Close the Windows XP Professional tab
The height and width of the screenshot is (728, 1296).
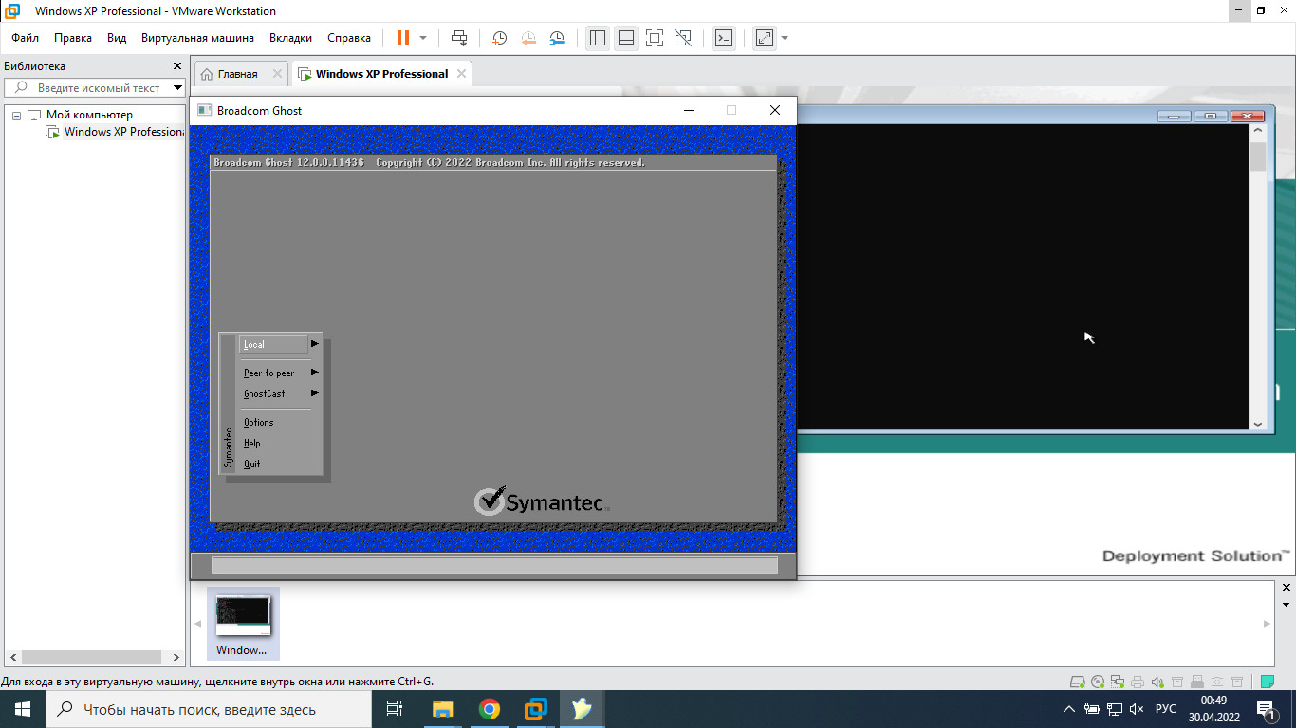(461, 74)
